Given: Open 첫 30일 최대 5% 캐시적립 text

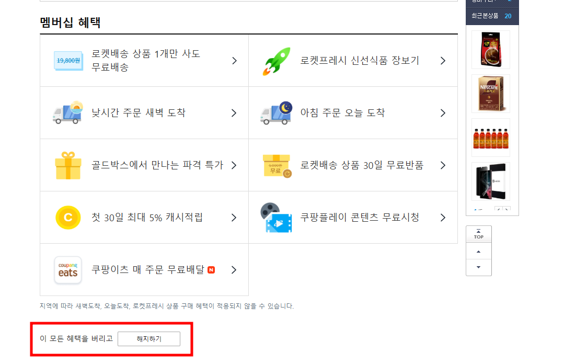Looking at the screenshot, I should coord(147,218).
